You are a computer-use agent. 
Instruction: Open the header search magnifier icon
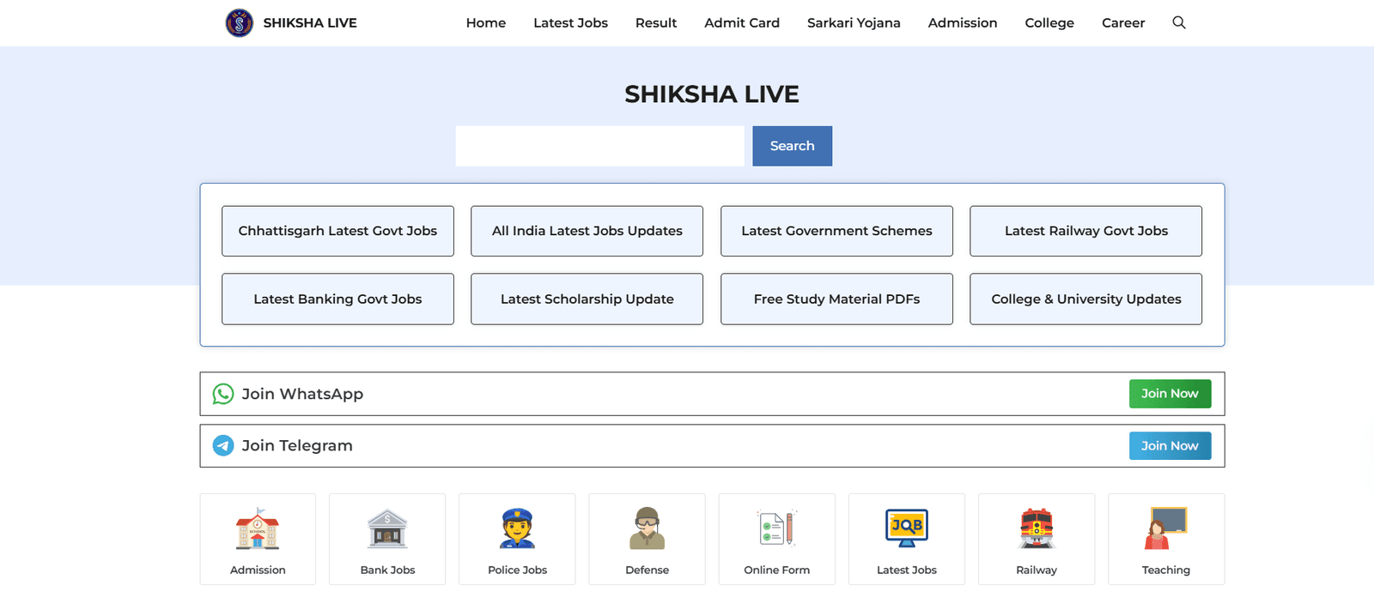tap(1179, 23)
